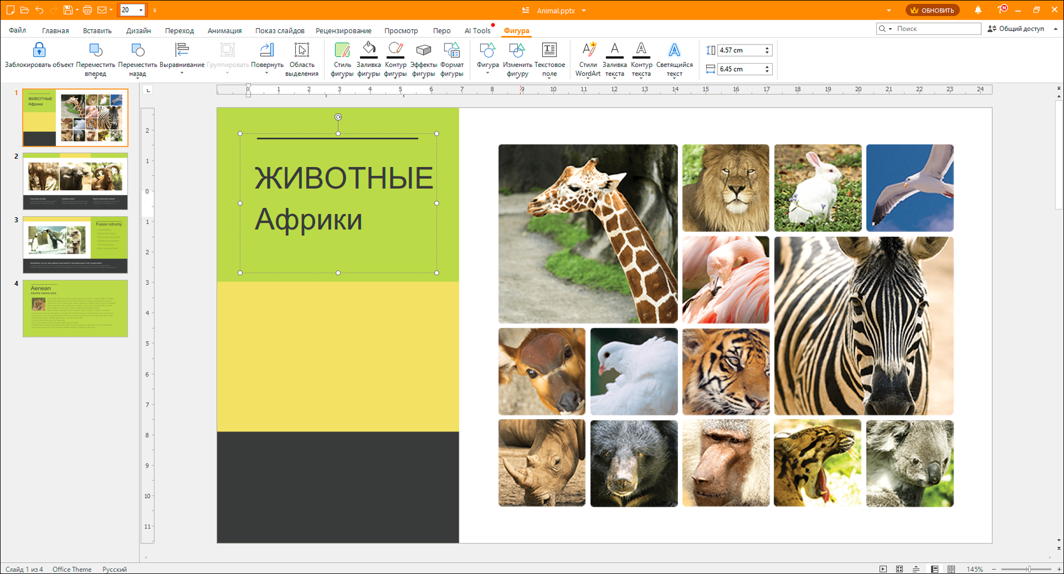Open Просмотр view tab

pos(401,30)
